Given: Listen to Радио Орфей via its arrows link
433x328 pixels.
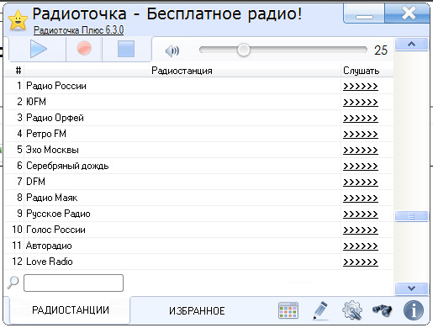Looking at the screenshot, I should click(x=361, y=118).
